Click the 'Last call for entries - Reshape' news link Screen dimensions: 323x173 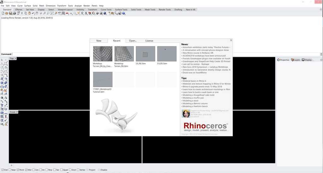pos(196,64)
